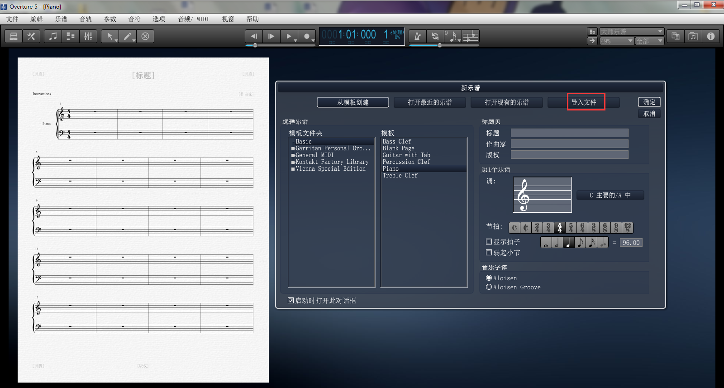Uncheck 启动时打开此对话框 checkbox
Screen dimensions: 724x388
pos(291,301)
